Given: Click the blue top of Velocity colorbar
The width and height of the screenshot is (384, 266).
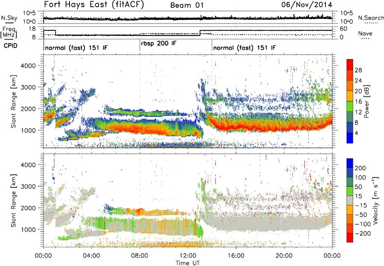Looking at the screenshot, I should tap(350, 163).
